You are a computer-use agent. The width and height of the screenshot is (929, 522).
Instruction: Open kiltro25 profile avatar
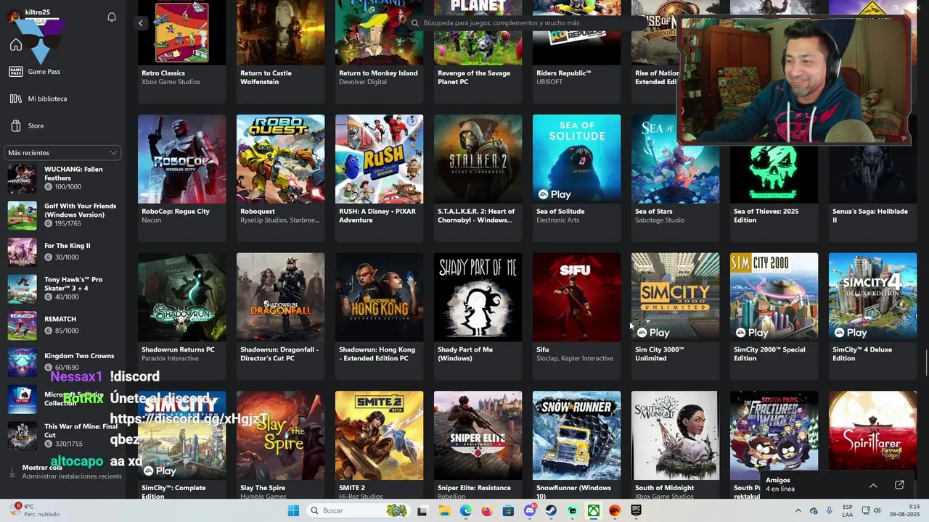coord(14,17)
